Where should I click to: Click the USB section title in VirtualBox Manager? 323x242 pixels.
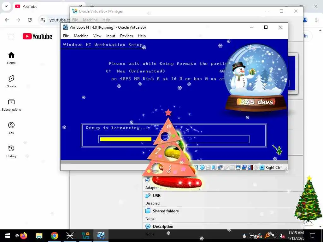click(156, 195)
